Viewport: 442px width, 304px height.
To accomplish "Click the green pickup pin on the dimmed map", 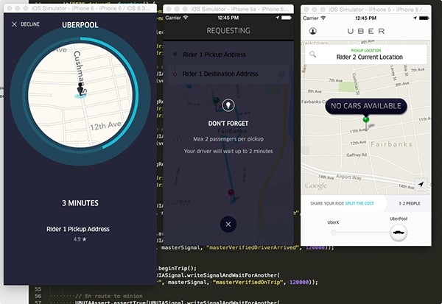I will [x=216, y=101].
